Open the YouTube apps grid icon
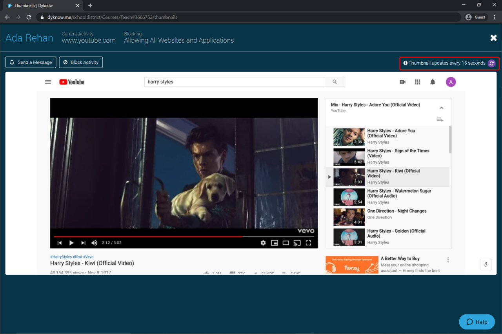Image resolution: width=502 pixels, height=334 pixels. pyautogui.click(x=418, y=82)
